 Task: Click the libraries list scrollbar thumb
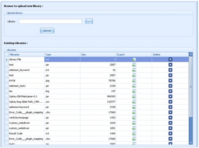pos(191,87)
